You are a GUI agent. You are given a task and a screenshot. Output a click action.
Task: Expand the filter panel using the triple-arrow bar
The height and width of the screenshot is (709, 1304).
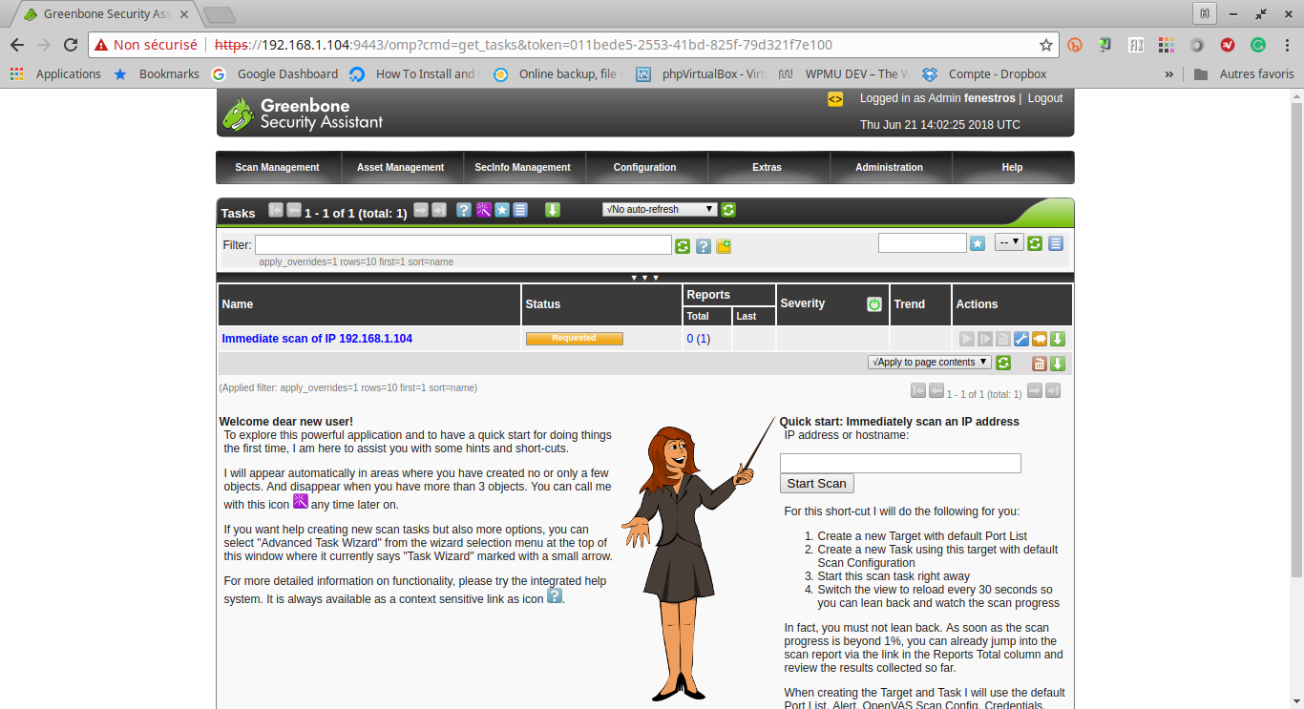point(644,278)
